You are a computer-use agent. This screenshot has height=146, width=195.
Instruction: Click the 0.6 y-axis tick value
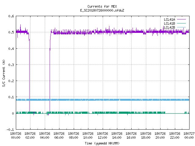coord(11,16)
